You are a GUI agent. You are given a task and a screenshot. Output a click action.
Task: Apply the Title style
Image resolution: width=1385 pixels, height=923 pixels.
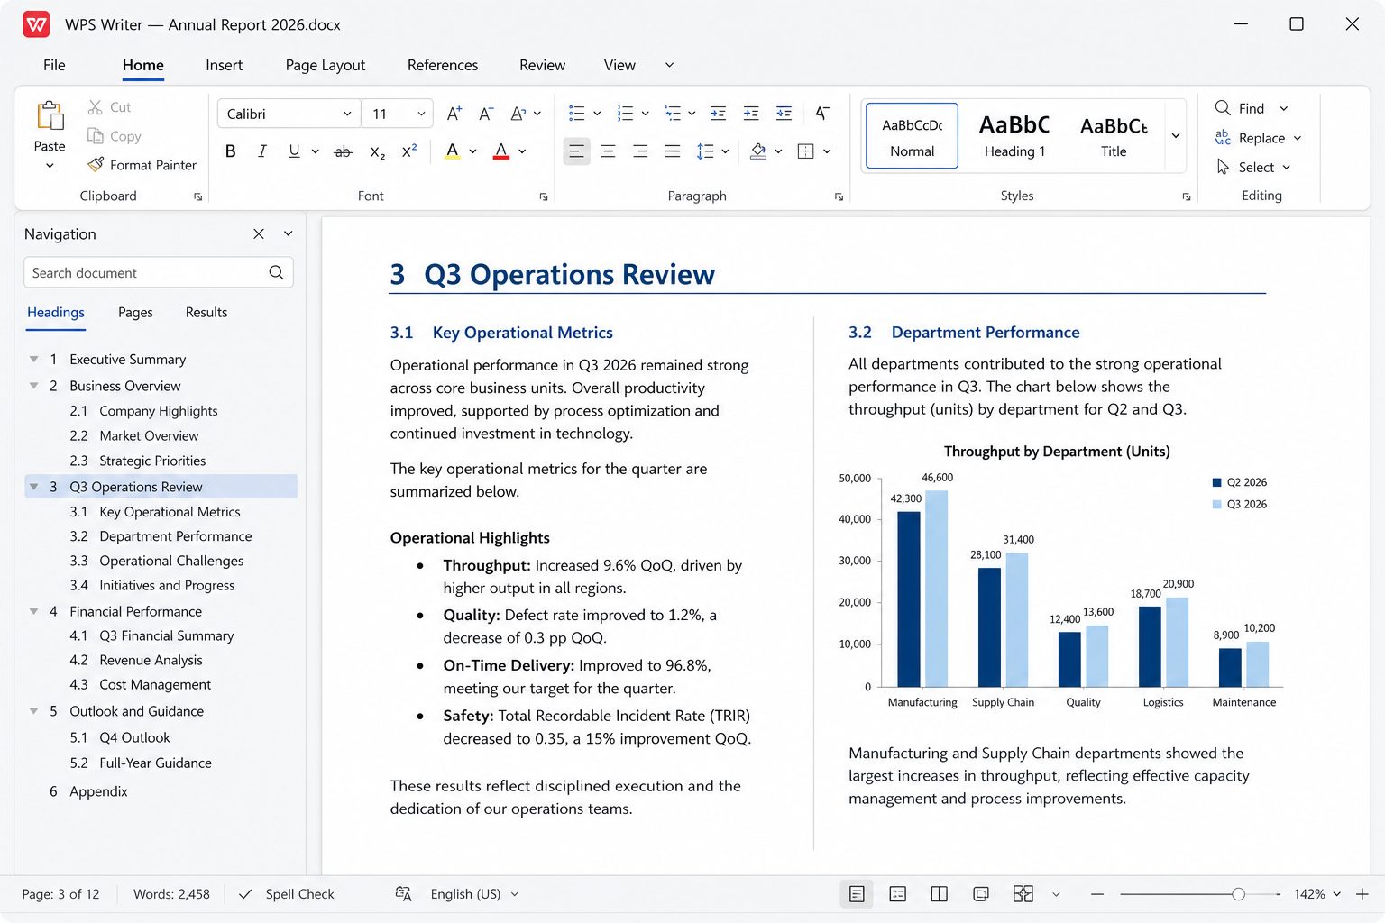point(1114,135)
